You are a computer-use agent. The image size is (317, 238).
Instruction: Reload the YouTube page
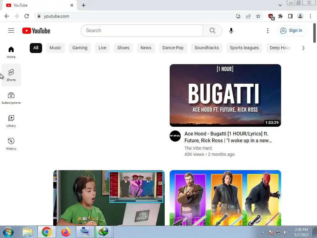click(x=27, y=16)
